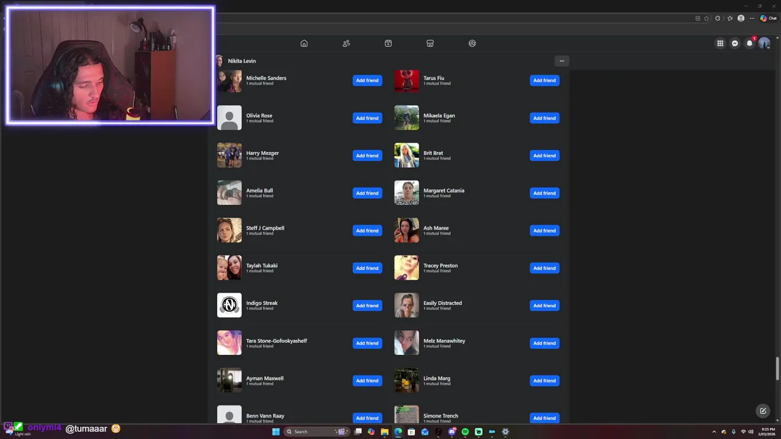The height and width of the screenshot is (439, 781).
Task: Open notifications bell icon
Action: click(749, 43)
